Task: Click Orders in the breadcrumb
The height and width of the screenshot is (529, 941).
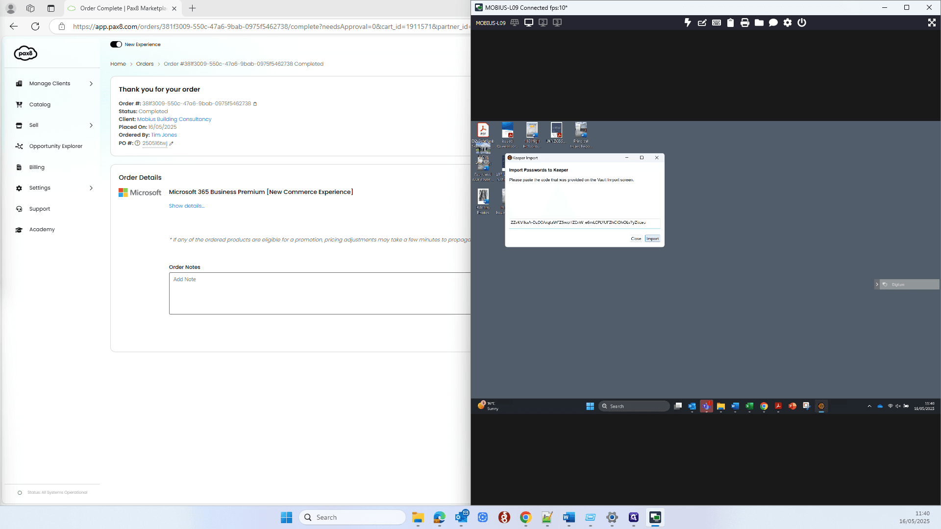Action: tap(145, 64)
